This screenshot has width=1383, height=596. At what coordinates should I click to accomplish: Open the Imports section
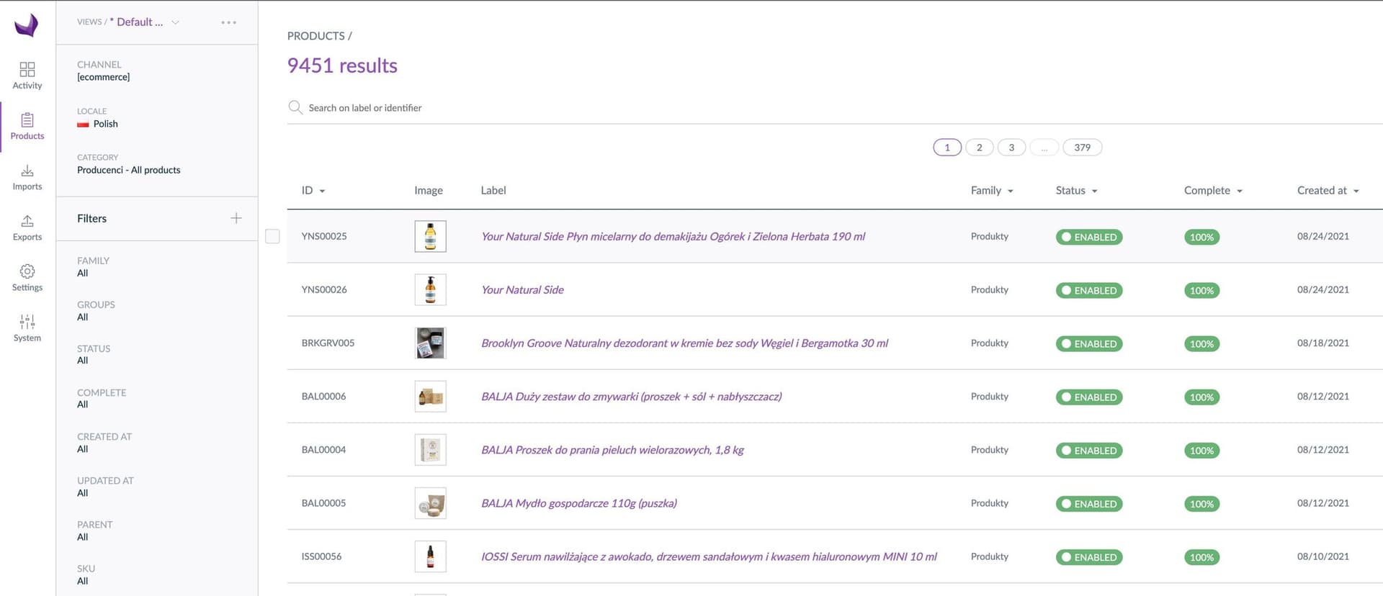click(x=27, y=177)
